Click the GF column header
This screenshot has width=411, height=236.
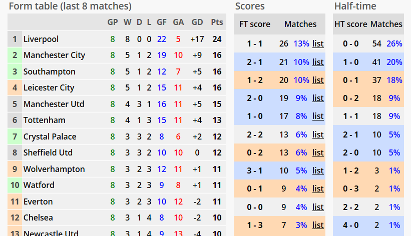[162, 22]
